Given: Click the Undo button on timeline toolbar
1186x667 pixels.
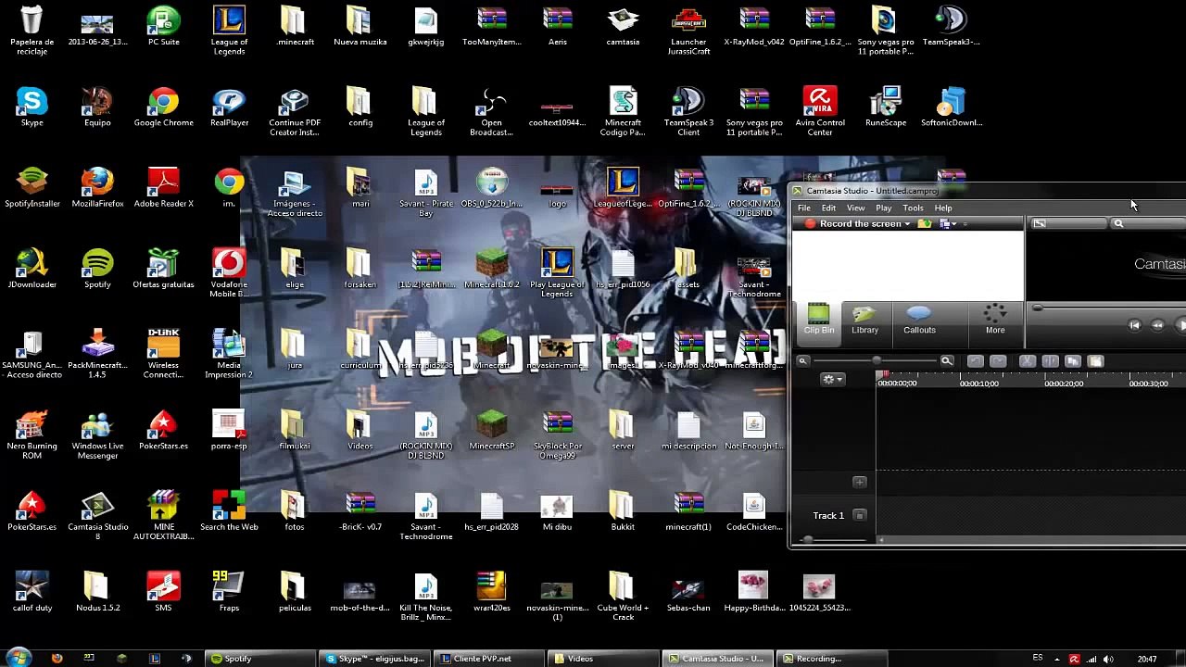Looking at the screenshot, I should tap(975, 361).
